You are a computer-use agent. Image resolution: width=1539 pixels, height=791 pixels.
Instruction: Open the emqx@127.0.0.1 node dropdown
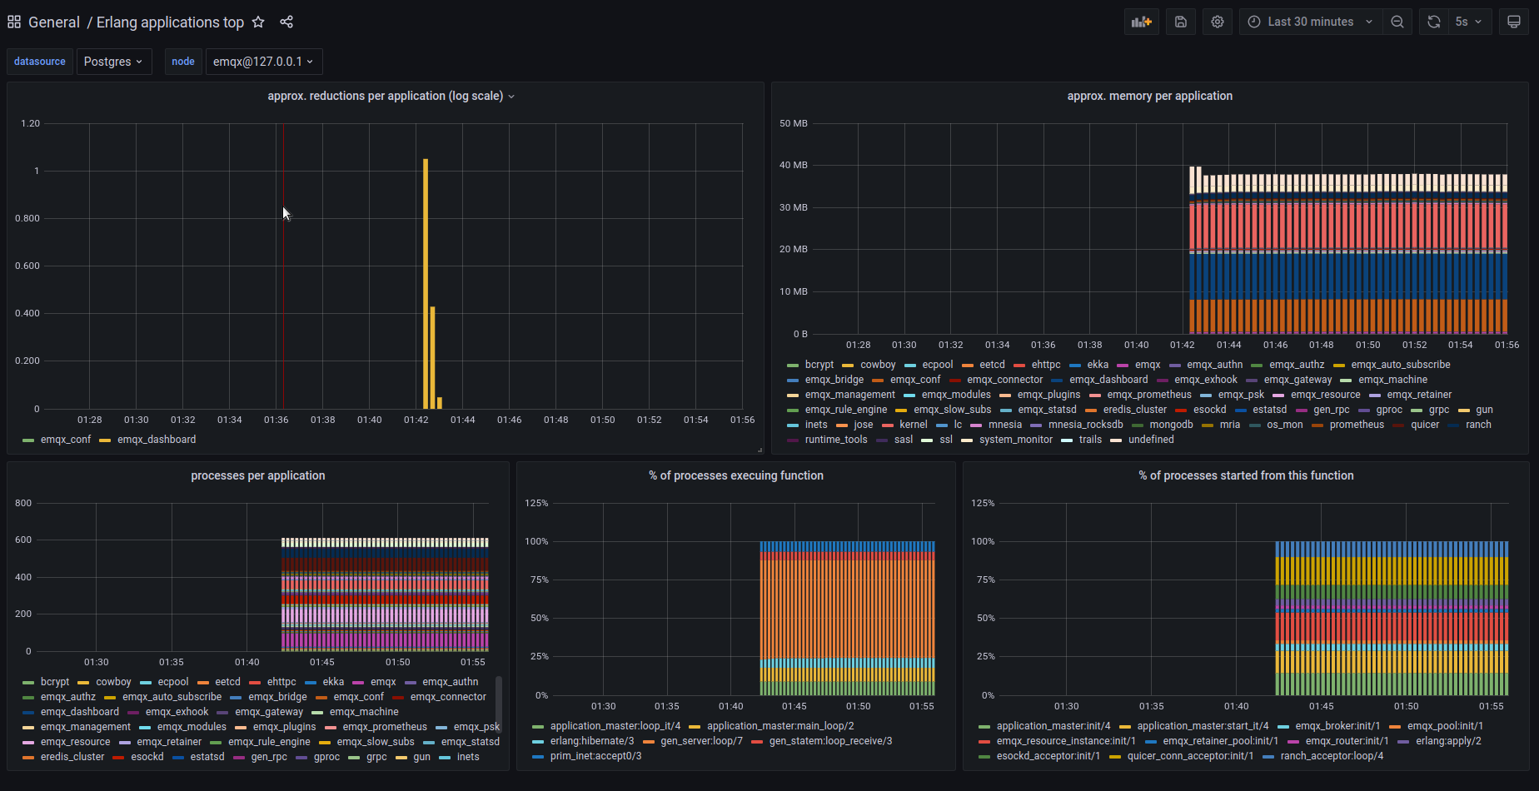tap(264, 62)
